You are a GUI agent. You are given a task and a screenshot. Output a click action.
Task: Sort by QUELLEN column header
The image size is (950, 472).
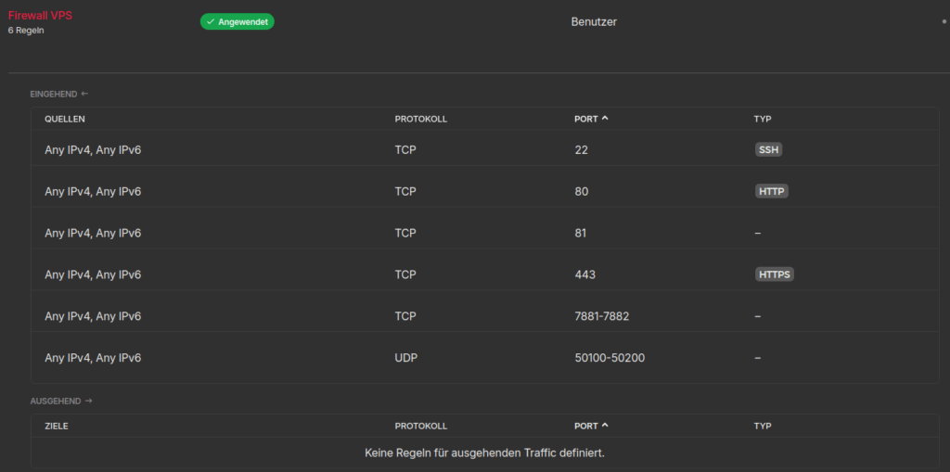(65, 119)
